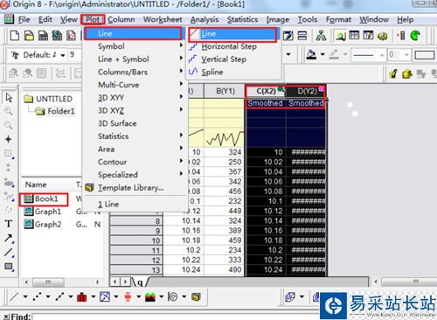Image resolution: width=437 pixels, height=320 pixels.
Task: Click the green refresh icon in the top toolbar
Action: (415, 36)
